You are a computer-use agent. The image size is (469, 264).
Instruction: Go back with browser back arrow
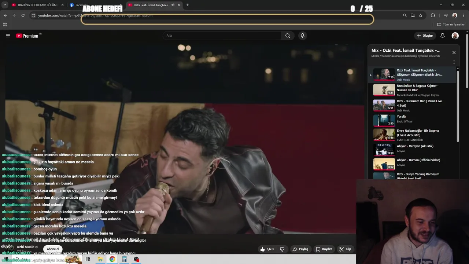coord(5,15)
